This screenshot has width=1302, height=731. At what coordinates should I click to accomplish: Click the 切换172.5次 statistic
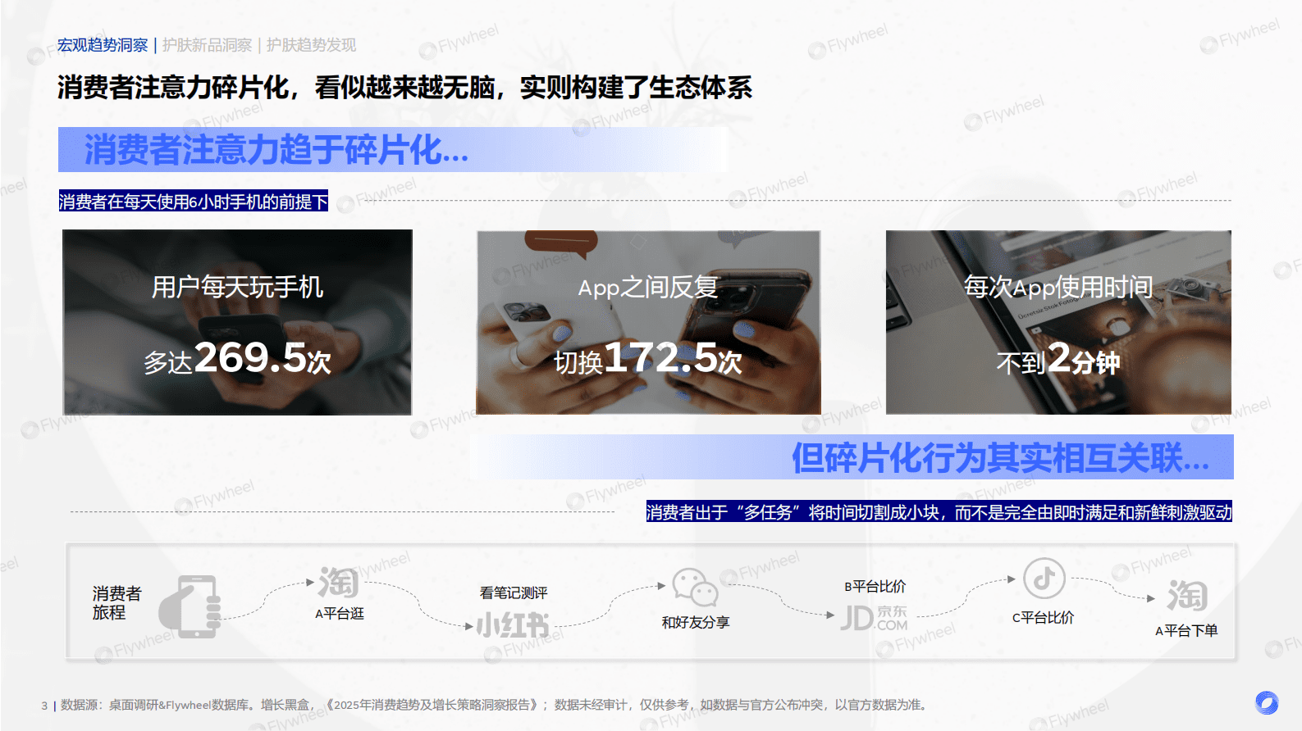pos(648,358)
